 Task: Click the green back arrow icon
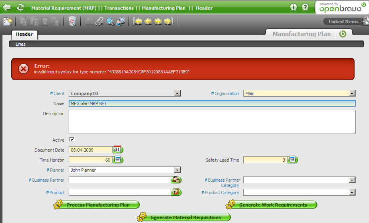point(7,8)
